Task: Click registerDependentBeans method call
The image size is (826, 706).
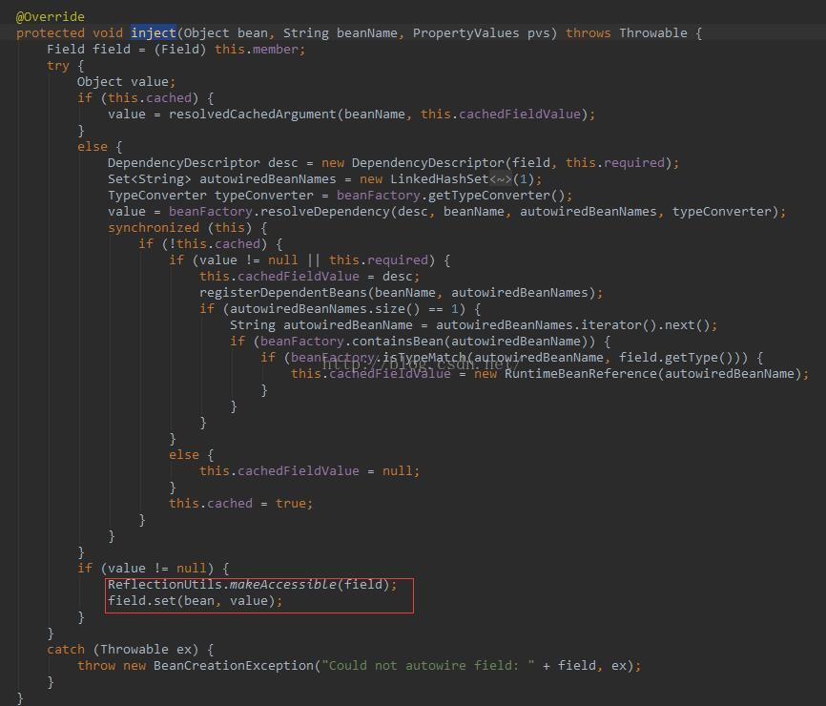Action: point(283,293)
